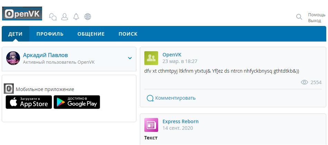The width and height of the screenshot is (328, 145).
Task: Click the Выход logout link
Action: click(315, 21)
